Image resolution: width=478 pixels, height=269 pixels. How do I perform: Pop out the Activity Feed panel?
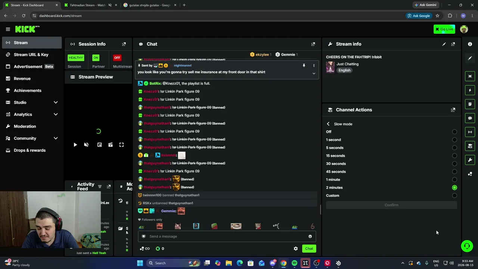tap(109, 186)
